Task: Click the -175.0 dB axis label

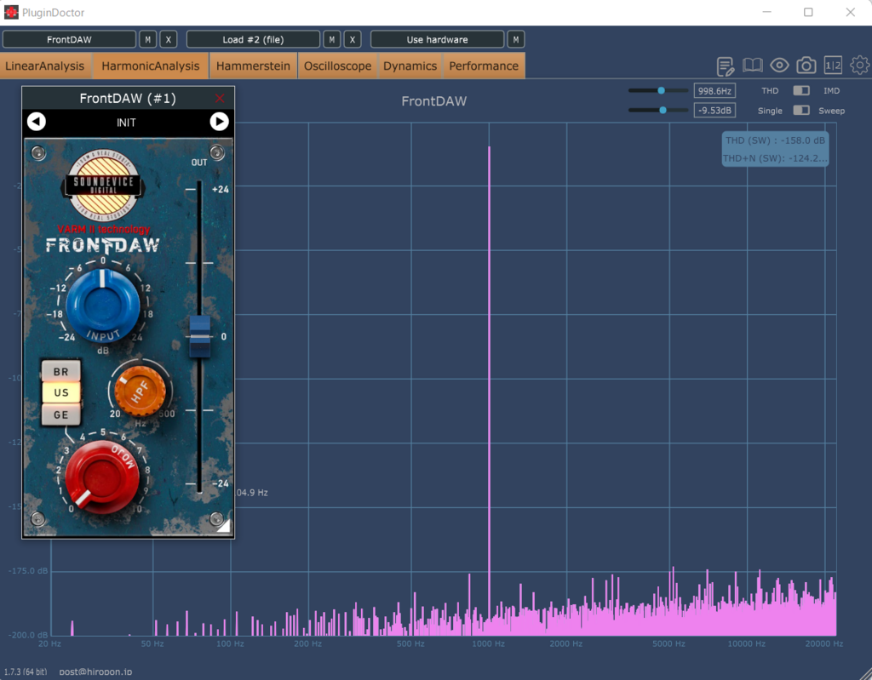Action: click(x=28, y=571)
